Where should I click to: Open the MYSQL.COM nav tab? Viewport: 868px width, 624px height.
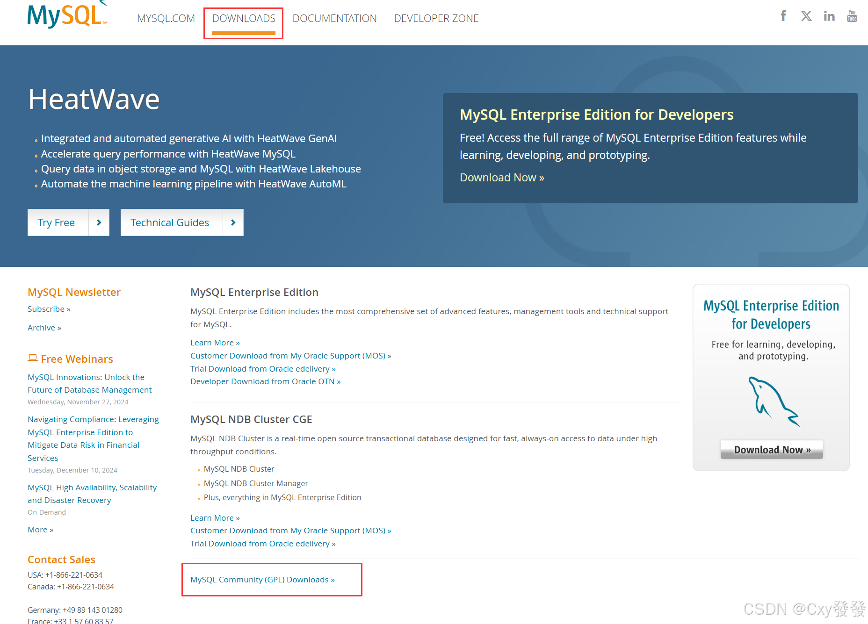(x=166, y=18)
